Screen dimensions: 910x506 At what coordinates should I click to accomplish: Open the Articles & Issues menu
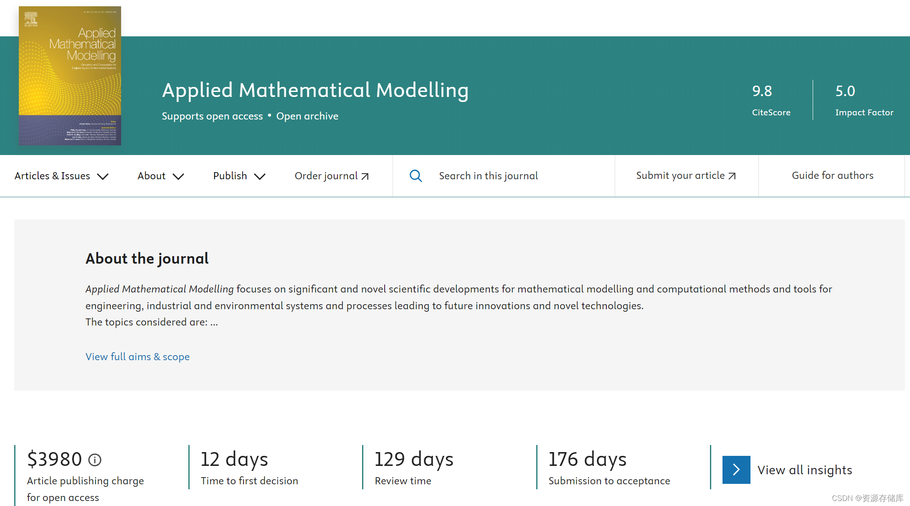[x=52, y=176]
